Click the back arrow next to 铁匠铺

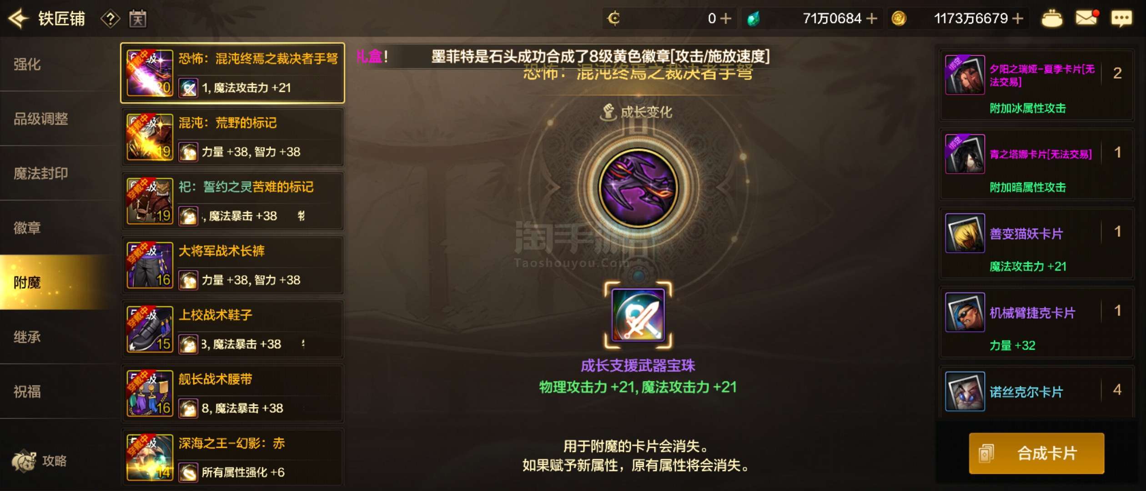[x=19, y=19]
